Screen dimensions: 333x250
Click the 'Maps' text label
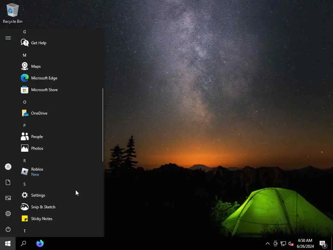pos(36,66)
